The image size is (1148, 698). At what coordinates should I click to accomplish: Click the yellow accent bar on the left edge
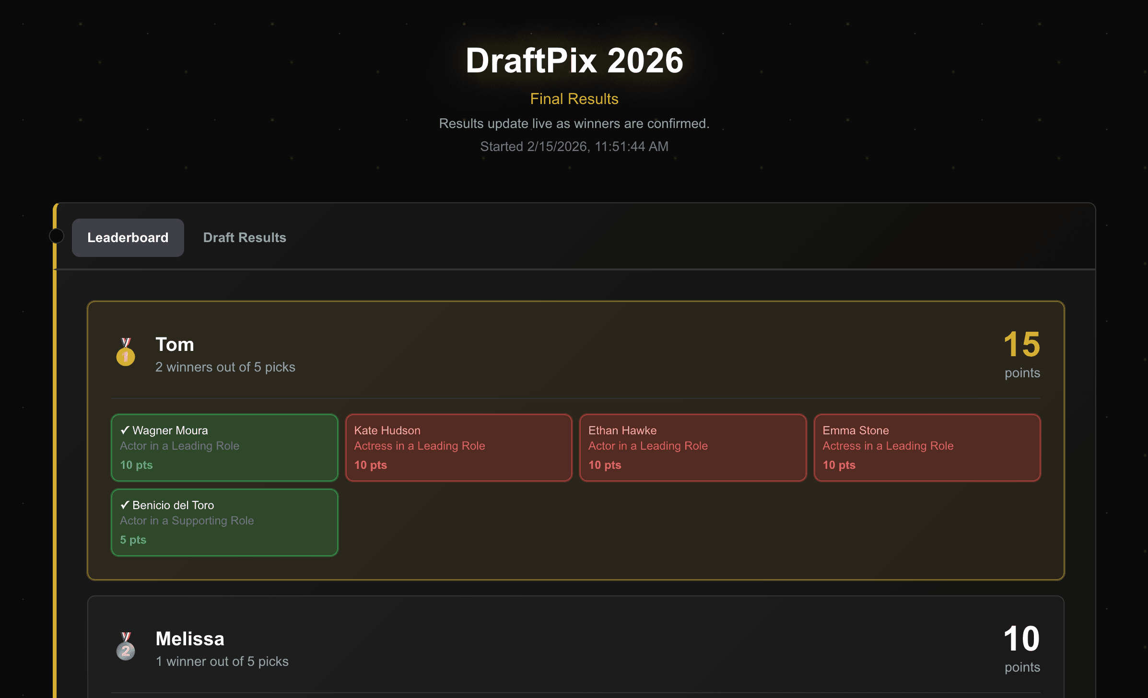(x=56, y=431)
